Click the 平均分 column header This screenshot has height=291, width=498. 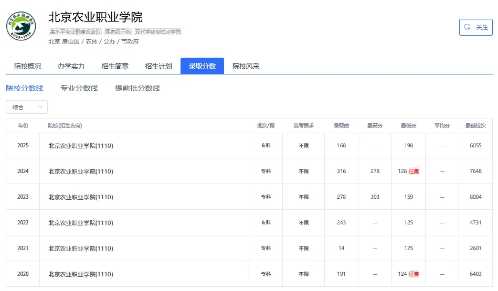(x=442, y=126)
